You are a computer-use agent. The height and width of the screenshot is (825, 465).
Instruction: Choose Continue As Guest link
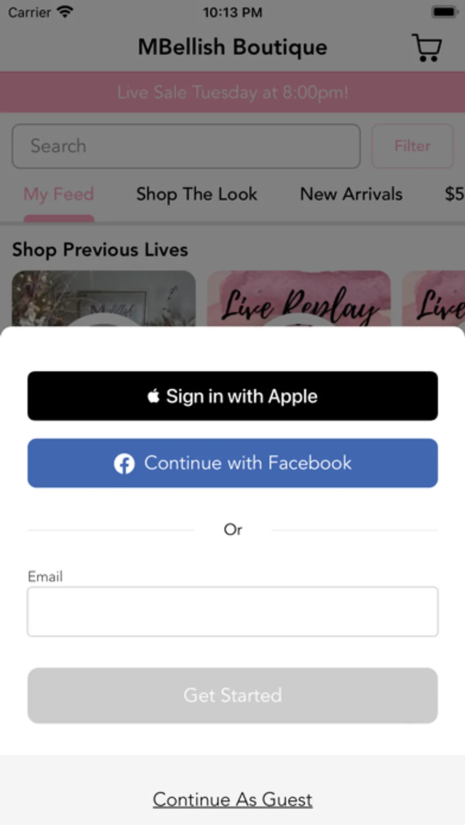(233, 799)
